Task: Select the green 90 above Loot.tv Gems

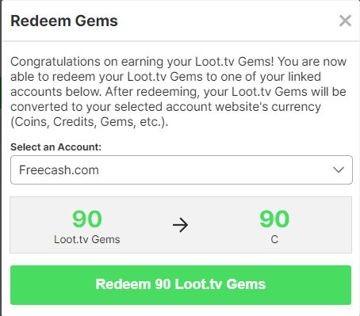Action: [x=87, y=219]
